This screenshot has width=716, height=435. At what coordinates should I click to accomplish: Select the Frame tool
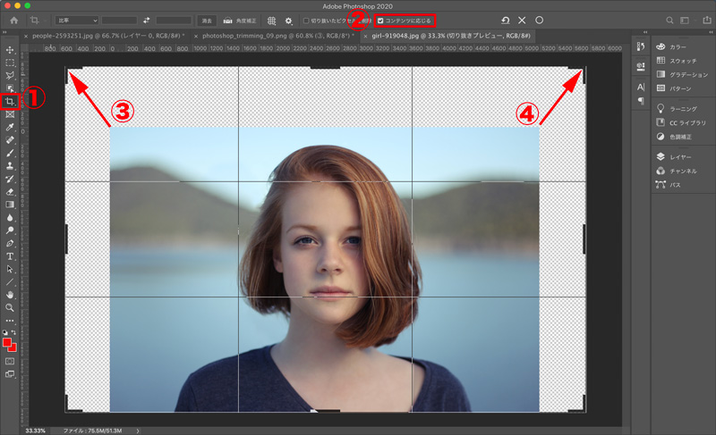(x=10, y=114)
